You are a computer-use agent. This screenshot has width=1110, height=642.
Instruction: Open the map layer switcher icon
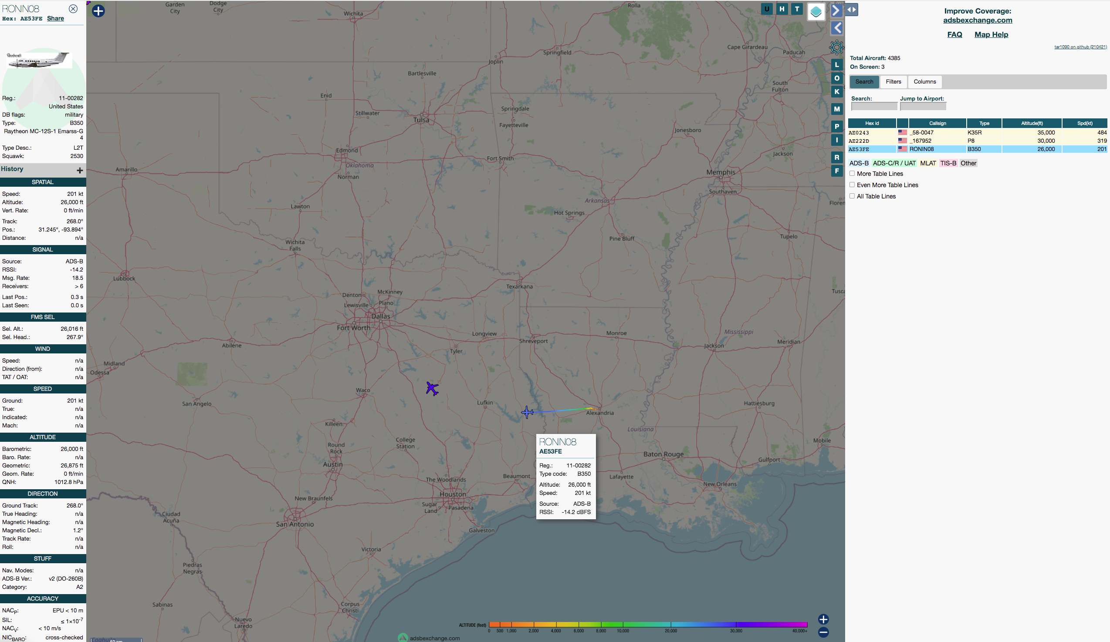click(x=816, y=11)
